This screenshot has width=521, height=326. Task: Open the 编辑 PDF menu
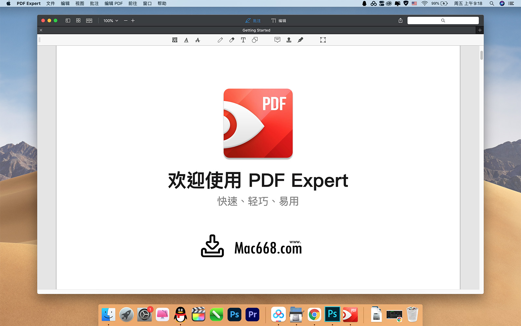[x=113, y=4]
